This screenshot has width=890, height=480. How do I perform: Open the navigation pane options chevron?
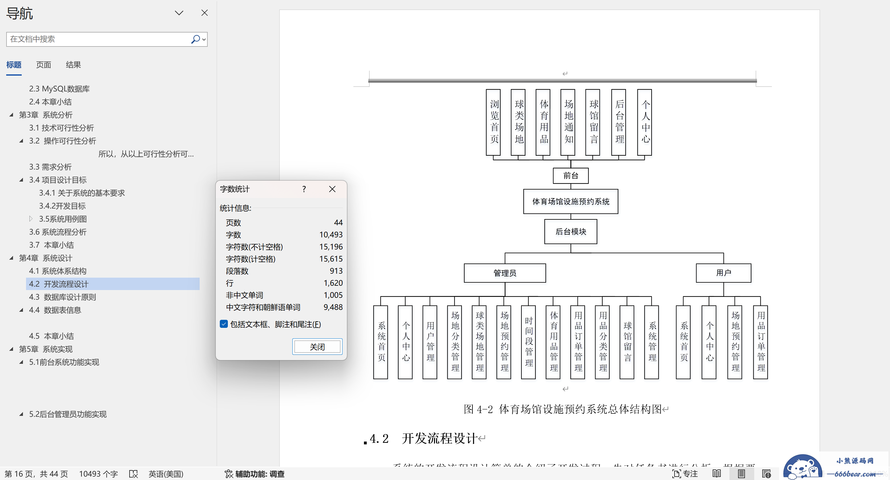(179, 13)
